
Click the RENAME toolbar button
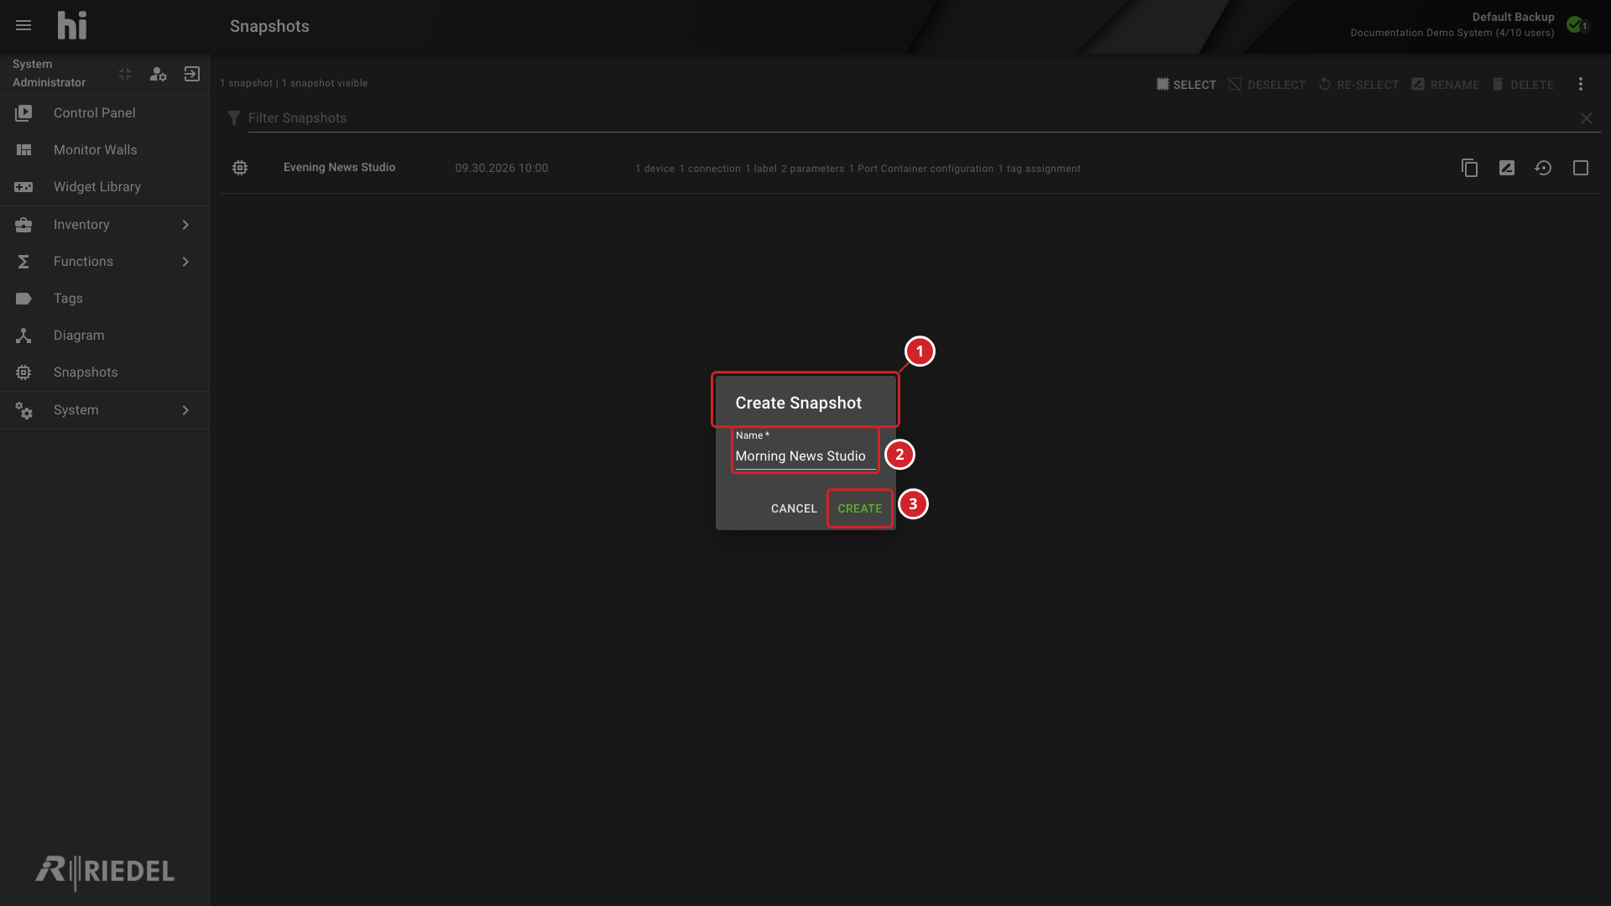click(x=1445, y=85)
